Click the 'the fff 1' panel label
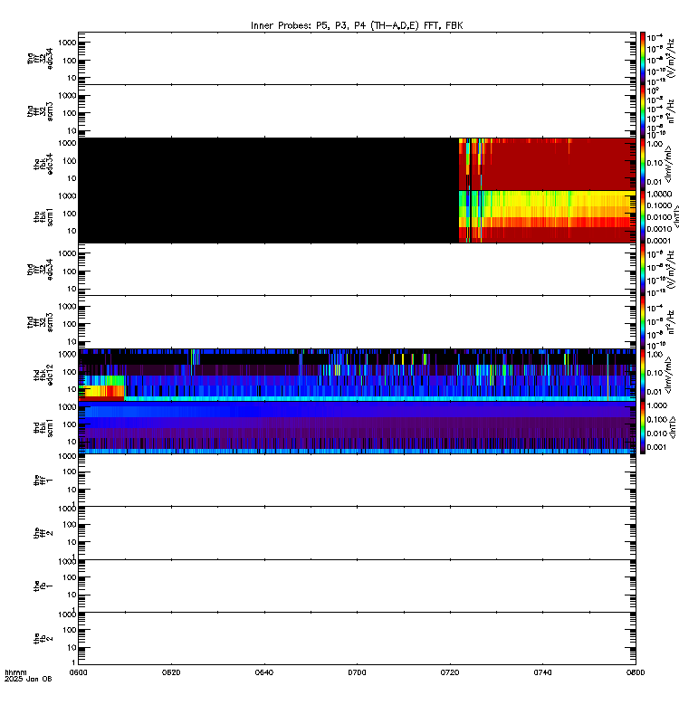 (x=43, y=481)
